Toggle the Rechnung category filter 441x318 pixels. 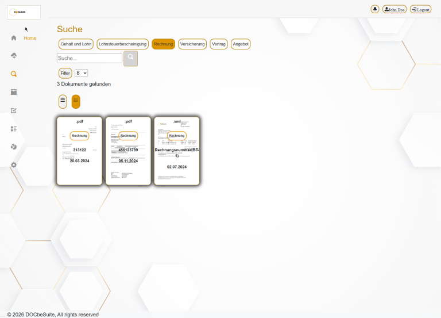pyautogui.click(x=163, y=44)
